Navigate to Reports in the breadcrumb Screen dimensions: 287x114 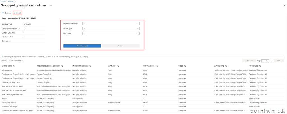(x=11, y=1)
